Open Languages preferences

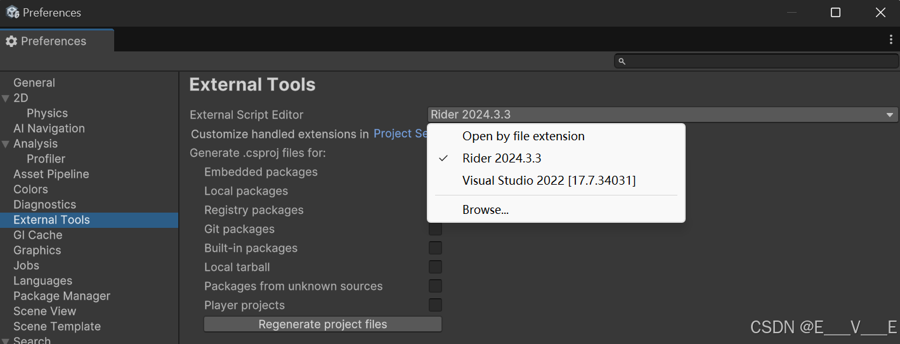click(42, 281)
